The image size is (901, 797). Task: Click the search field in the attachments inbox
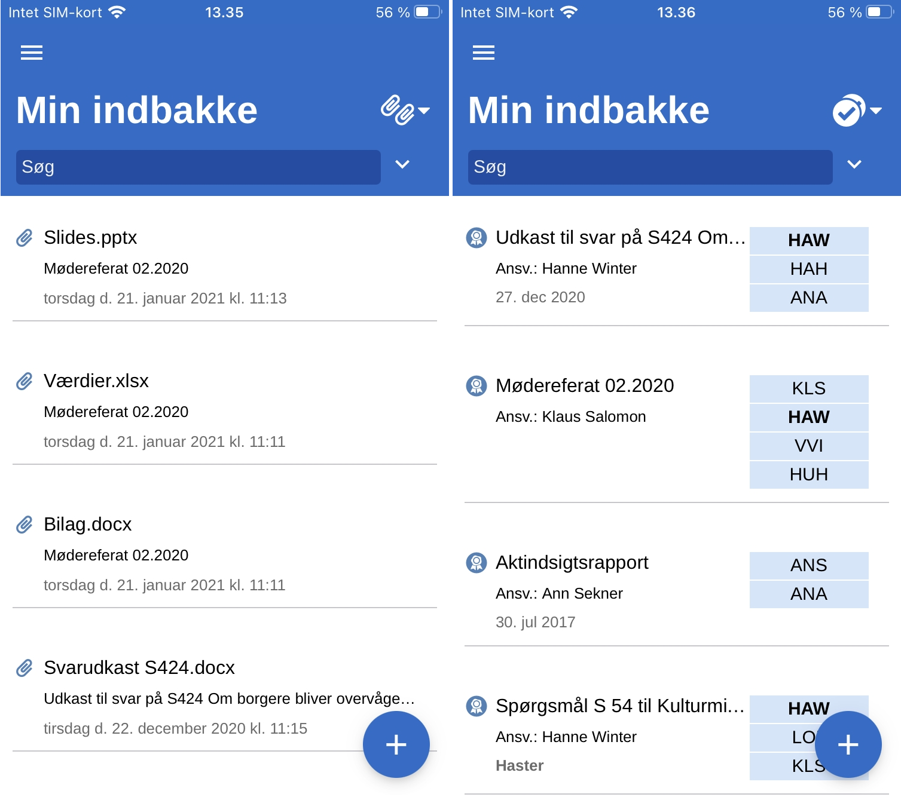198,167
